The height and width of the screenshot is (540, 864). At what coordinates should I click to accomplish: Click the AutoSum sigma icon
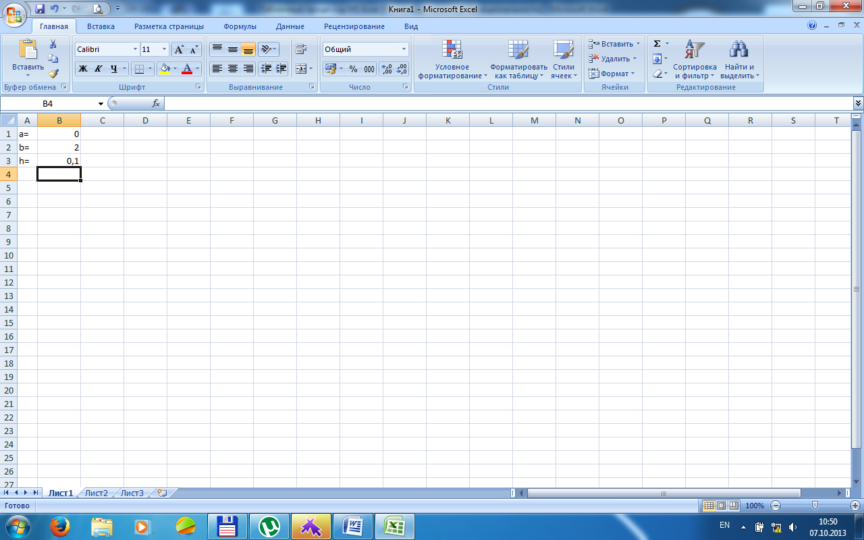(x=657, y=44)
